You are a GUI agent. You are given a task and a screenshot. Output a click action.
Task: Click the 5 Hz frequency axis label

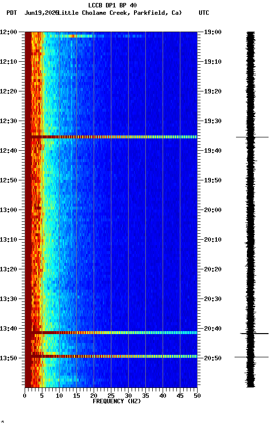tap(42, 396)
